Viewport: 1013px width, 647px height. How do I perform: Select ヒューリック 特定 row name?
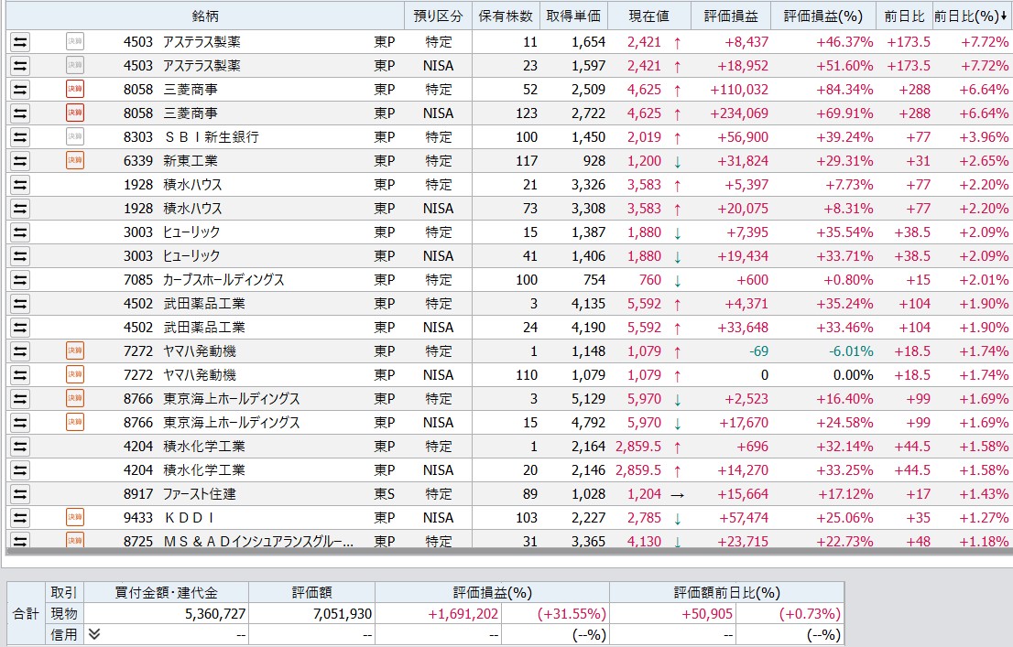[x=191, y=232]
